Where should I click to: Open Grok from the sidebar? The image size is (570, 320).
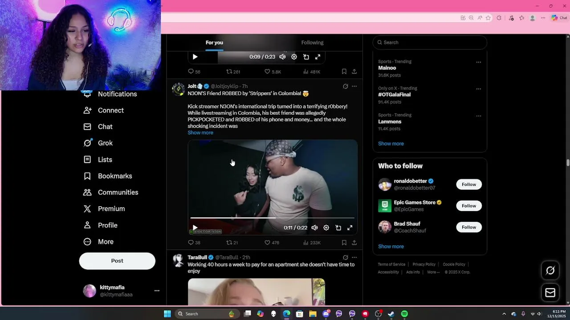pos(98,143)
